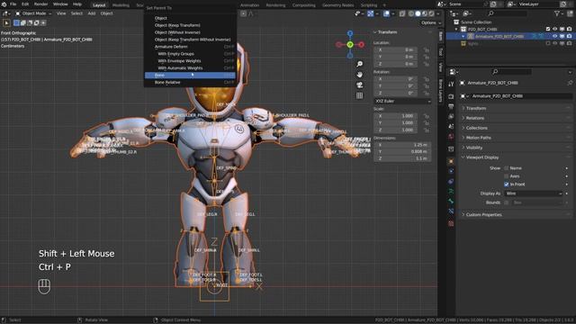
Task: Lock the Location X value
Action: 426,49
